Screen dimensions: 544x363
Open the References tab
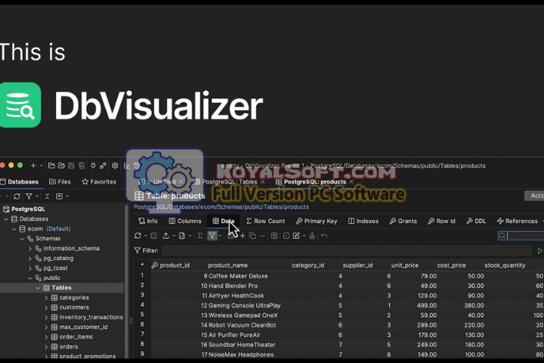[518, 221]
